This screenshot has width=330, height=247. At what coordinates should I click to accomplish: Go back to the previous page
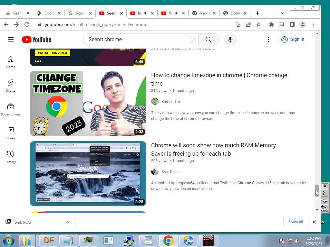coord(6,24)
